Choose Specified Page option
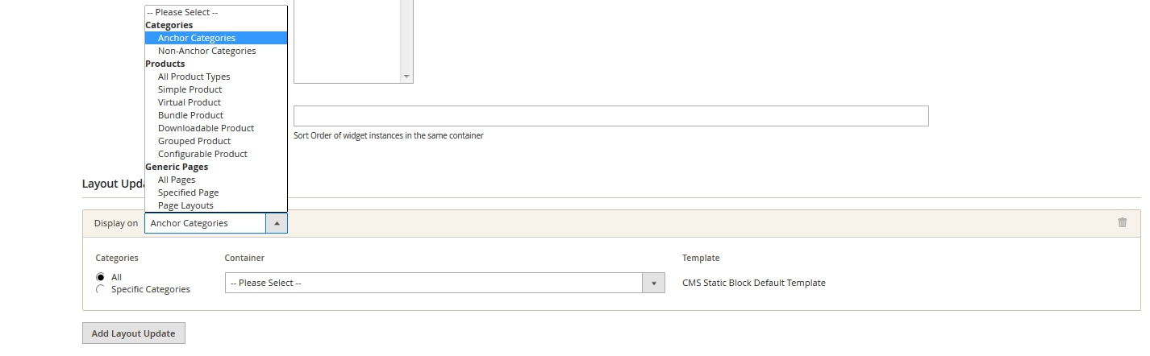This screenshot has height=356, width=1150. click(188, 192)
